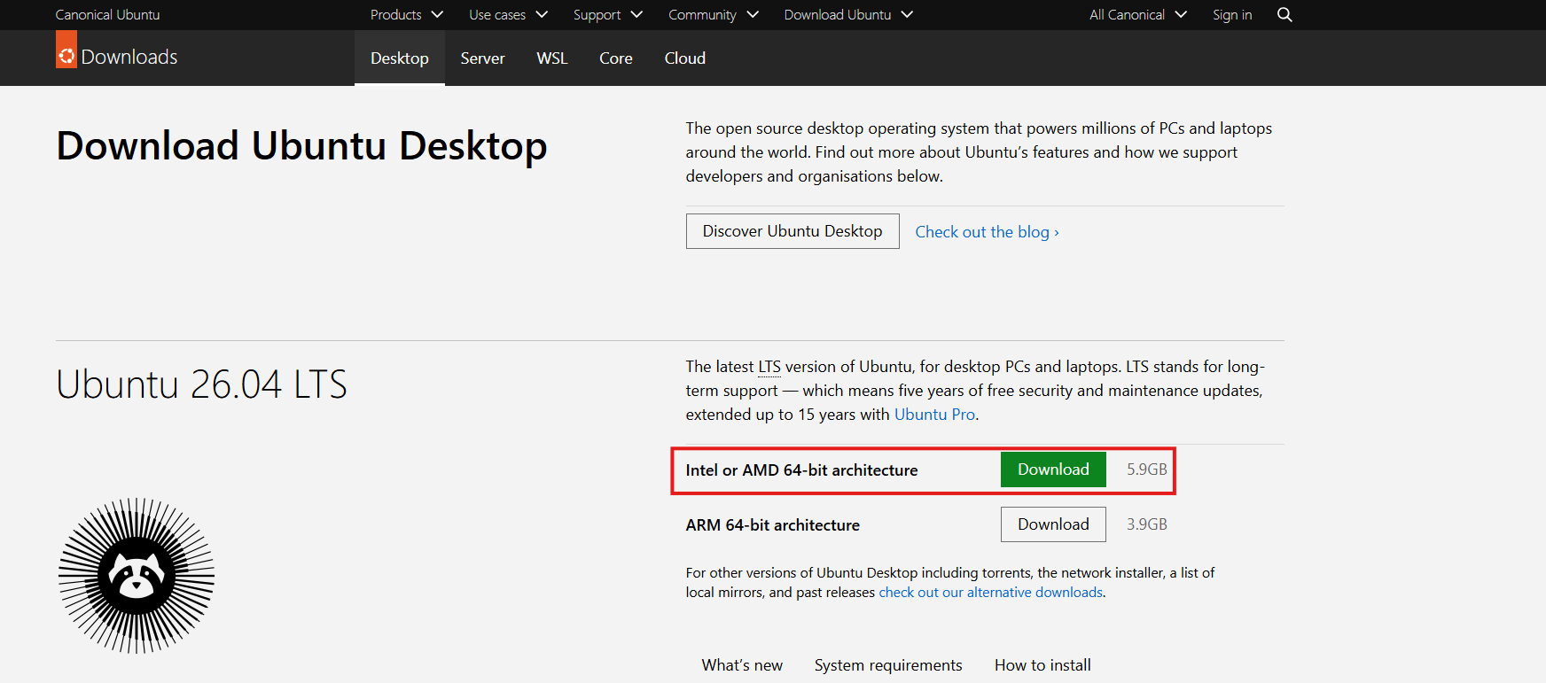Viewport: 1546px width, 683px height.
Task: Select the What's new tab
Action: [x=742, y=665]
